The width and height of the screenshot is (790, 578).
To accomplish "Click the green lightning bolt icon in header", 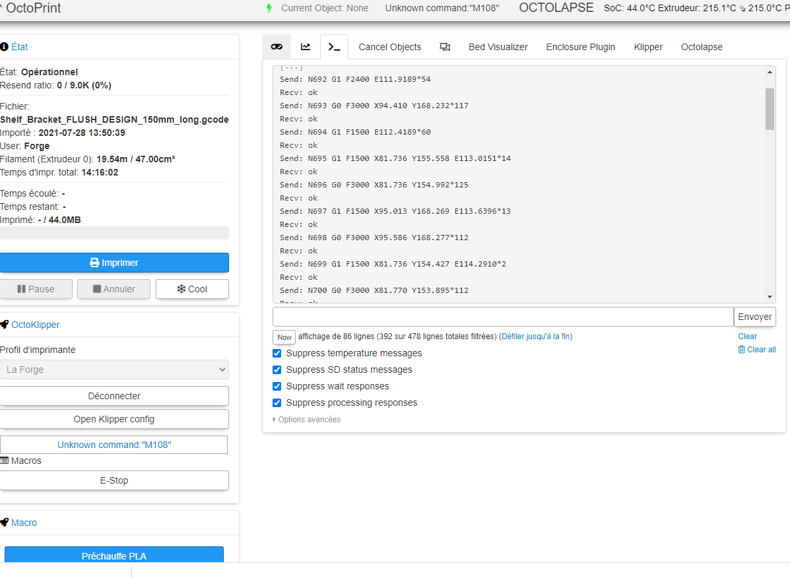I will 269,8.
